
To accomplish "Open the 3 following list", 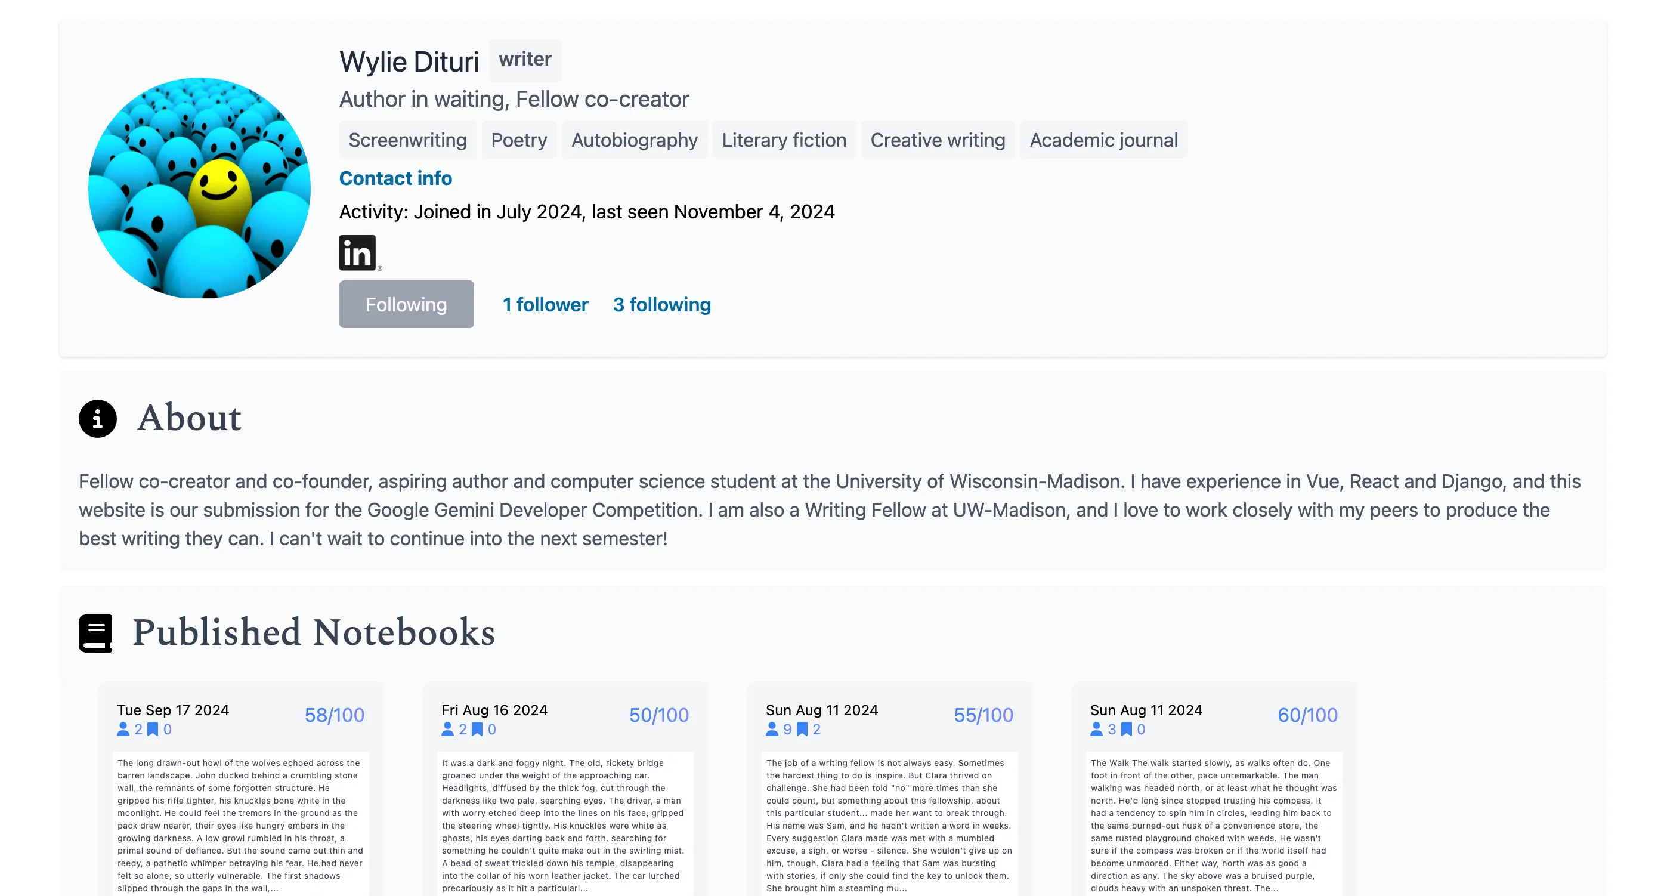I will coord(661,304).
